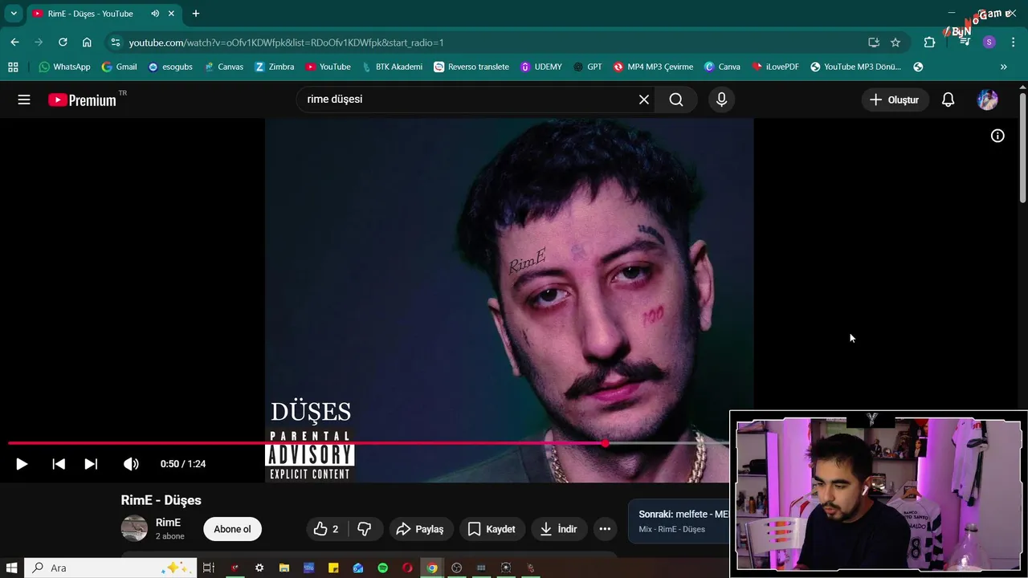Go back in browser history

coord(14,43)
